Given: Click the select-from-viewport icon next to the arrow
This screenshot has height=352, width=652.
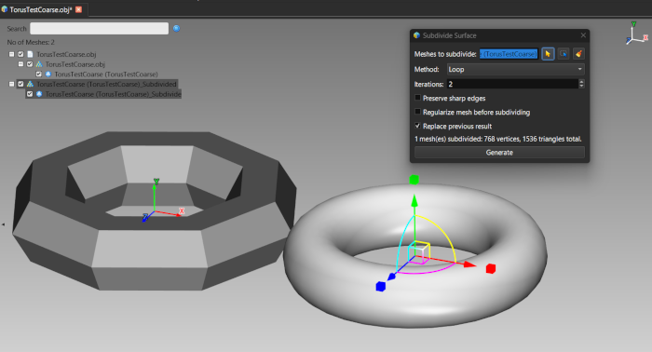Looking at the screenshot, I should 563,54.
